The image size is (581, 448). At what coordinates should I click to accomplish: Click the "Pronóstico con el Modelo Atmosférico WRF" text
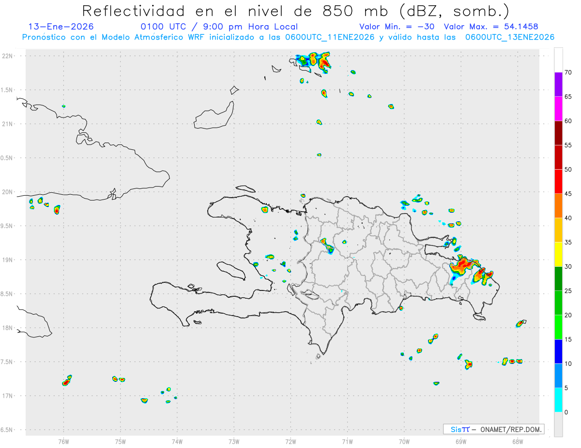[114, 37]
